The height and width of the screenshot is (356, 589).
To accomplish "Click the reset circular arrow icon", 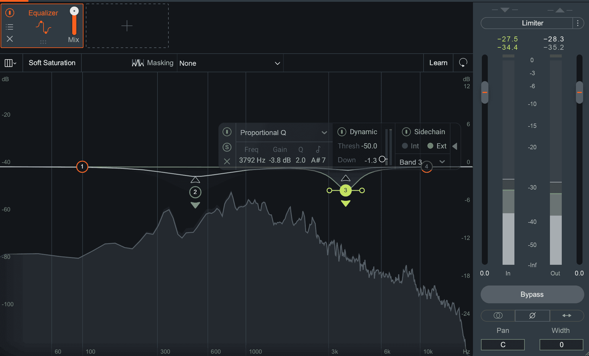I will (463, 62).
